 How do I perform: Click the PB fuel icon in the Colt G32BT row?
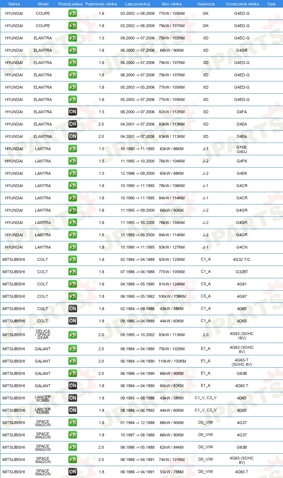tap(73, 272)
